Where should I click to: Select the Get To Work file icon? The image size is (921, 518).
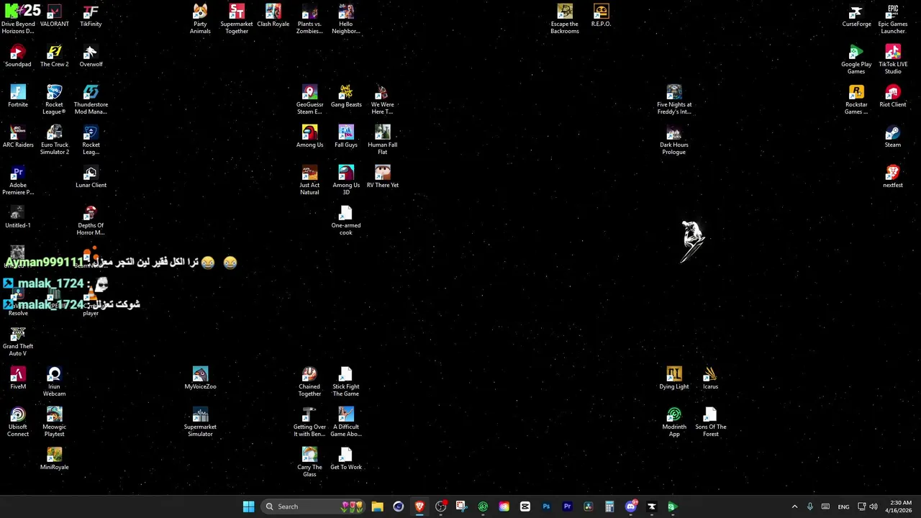tap(346, 459)
